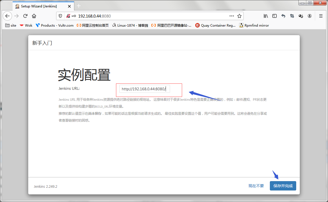Click the 新手入门 title
Screen dimensions: 328x202
point(42,43)
